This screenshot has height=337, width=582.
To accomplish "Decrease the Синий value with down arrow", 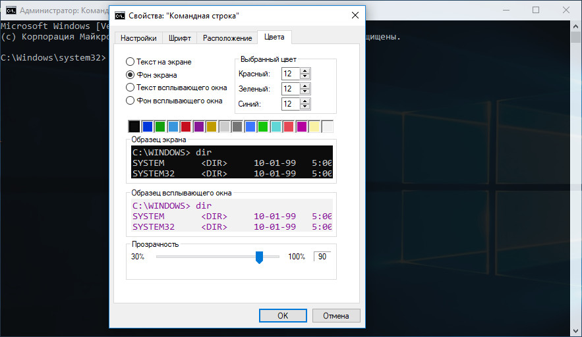I will pos(305,107).
